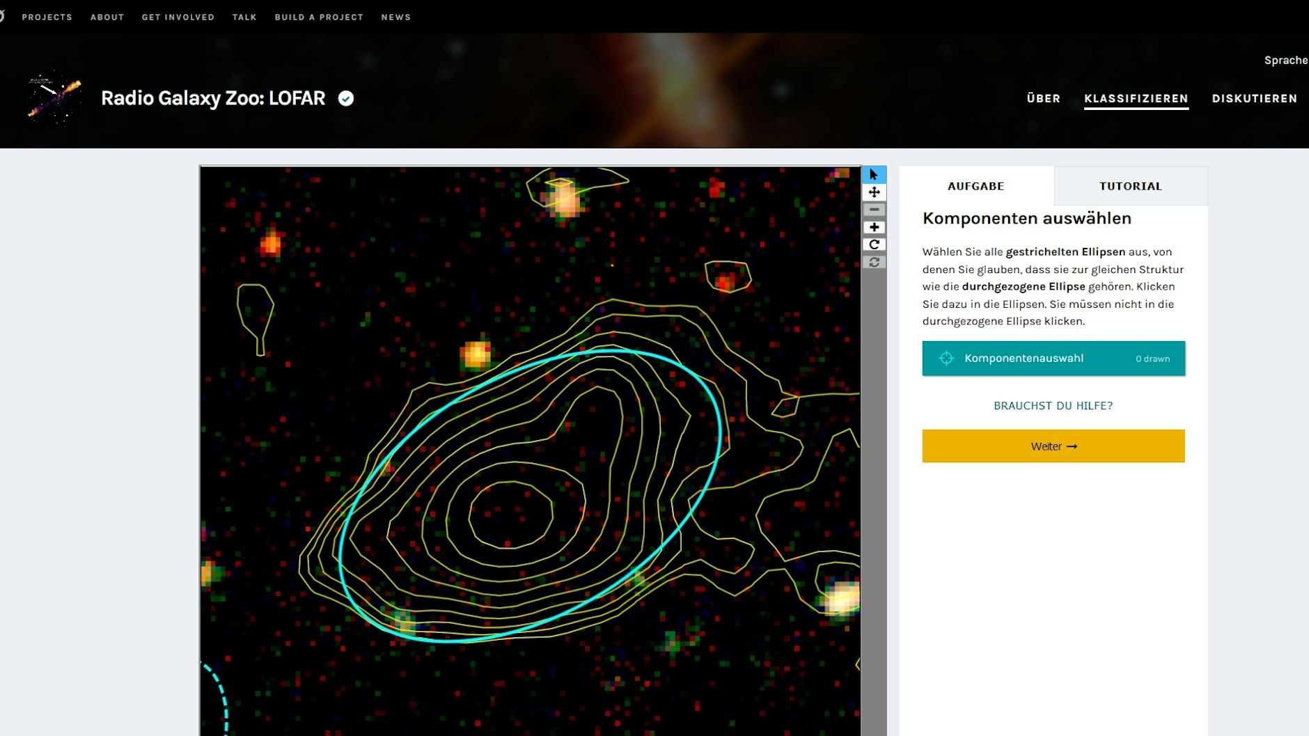Reset the image view with refresh icon

(874, 263)
